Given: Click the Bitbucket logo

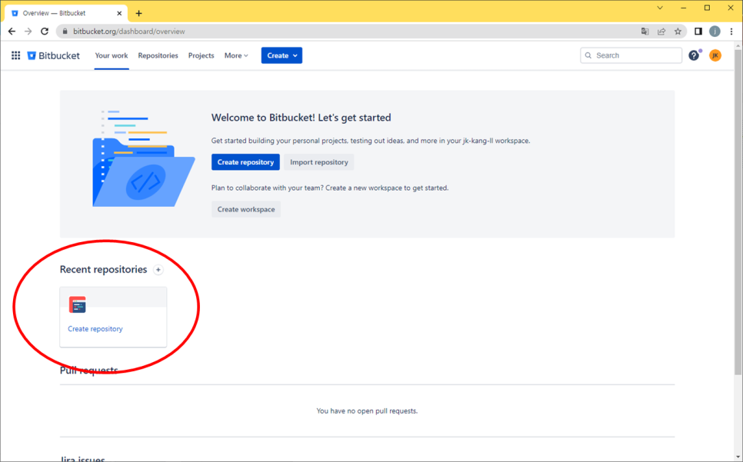Looking at the screenshot, I should pyautogui.click(x=54, y=55).
